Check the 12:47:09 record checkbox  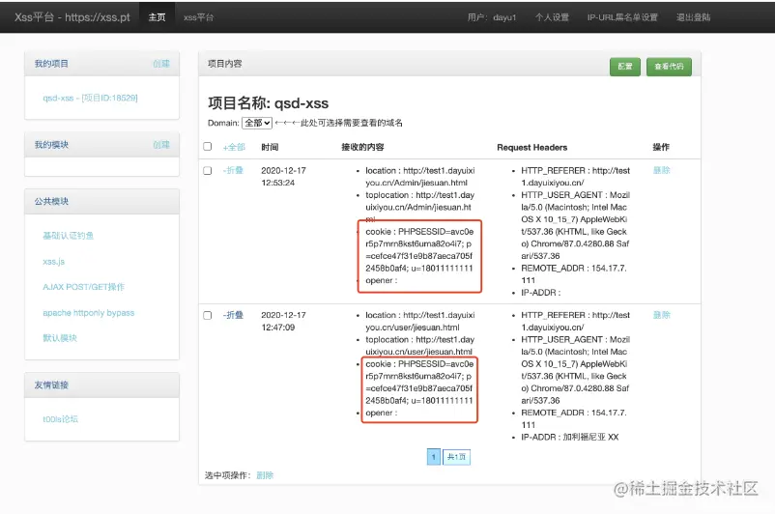coord(208,315)
